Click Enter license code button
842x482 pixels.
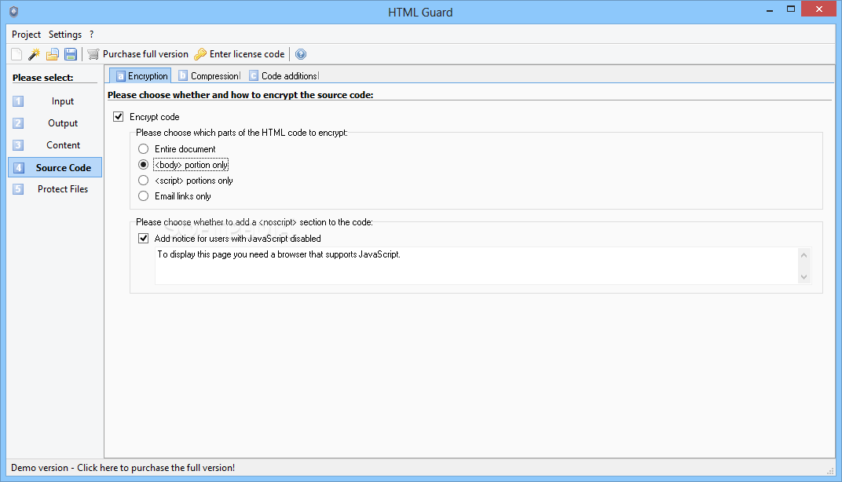click(x=240, y=54)
